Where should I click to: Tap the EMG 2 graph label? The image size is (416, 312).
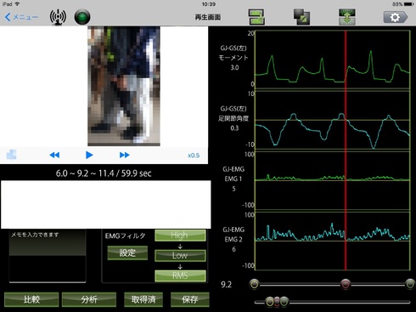233,240
